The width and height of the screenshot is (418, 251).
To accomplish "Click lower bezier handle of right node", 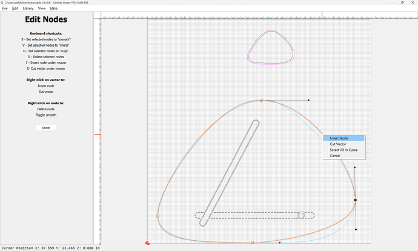I will (356, 230).
